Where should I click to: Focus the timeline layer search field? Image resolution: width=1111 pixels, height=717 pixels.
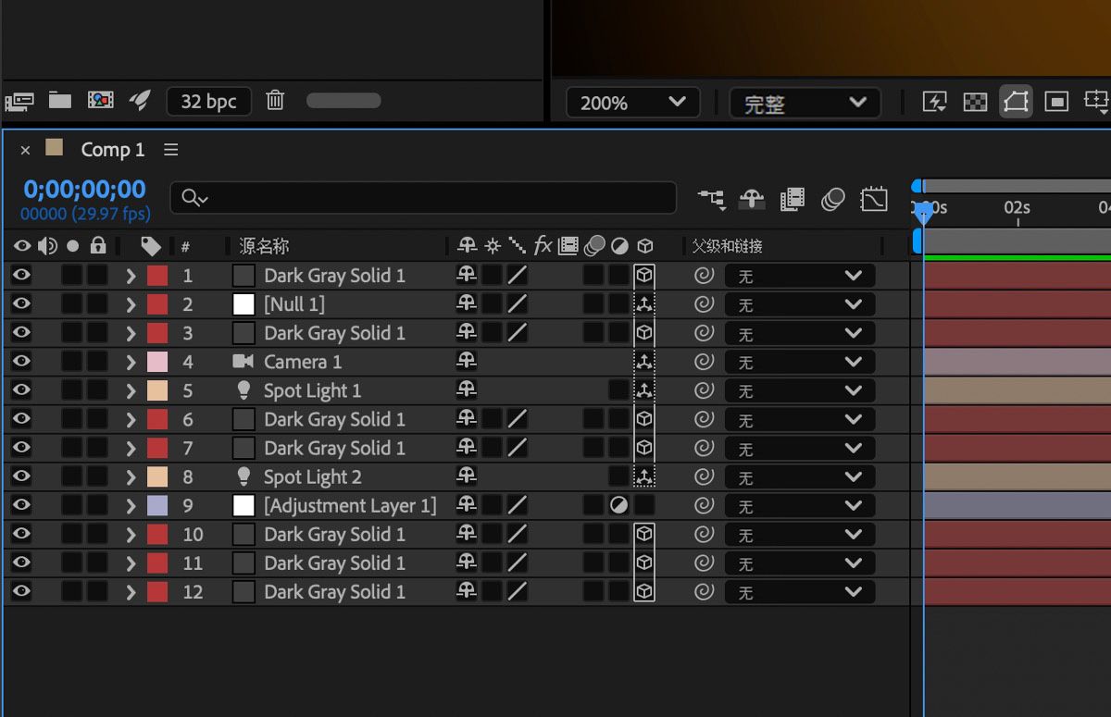point(423,197)
